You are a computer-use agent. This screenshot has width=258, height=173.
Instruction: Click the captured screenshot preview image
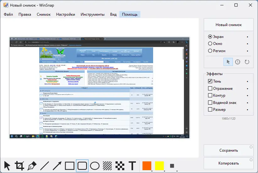point(99,88)
